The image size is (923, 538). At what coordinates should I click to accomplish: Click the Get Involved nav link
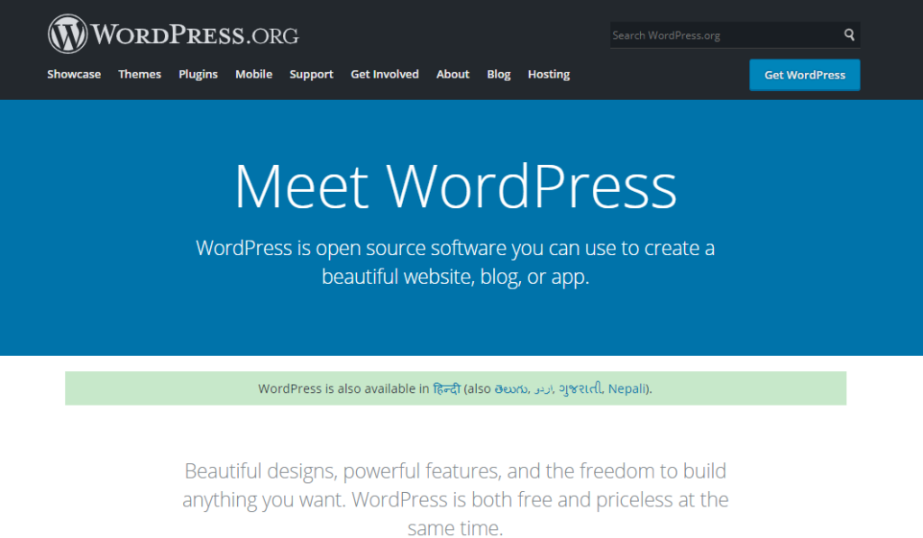(x=385, y=74)
